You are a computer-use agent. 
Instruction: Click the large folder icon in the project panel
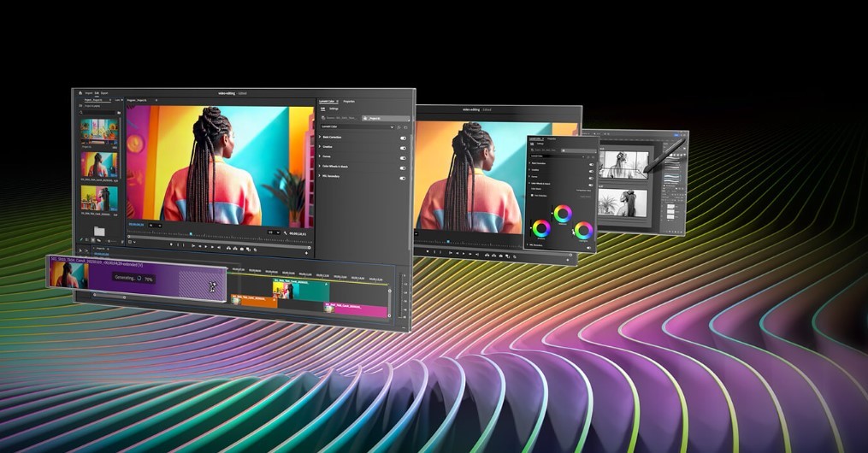point(99,231)
